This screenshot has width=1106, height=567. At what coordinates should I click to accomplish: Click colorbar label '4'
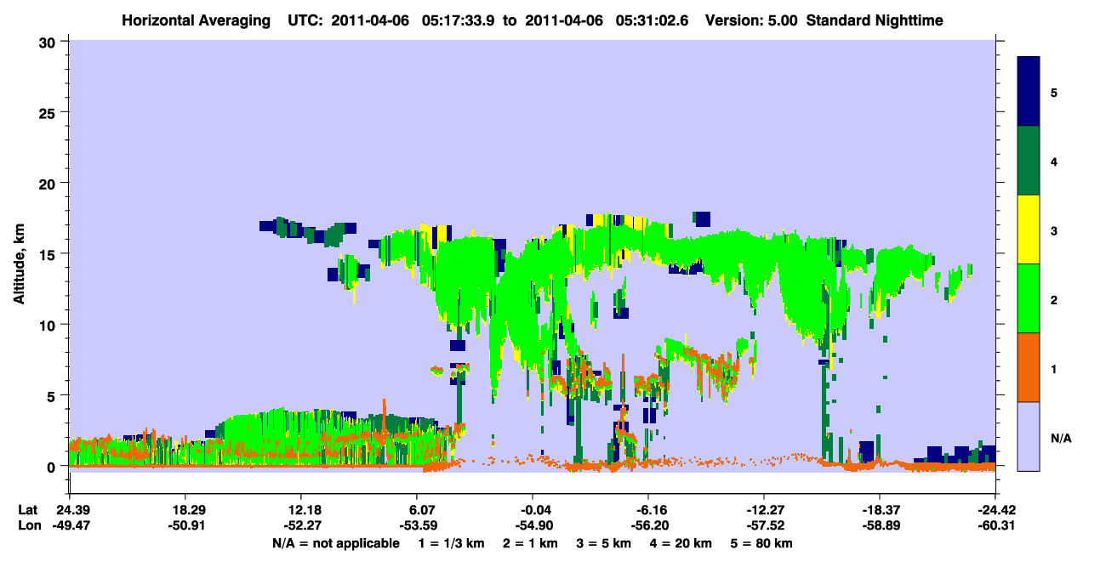1054,161
